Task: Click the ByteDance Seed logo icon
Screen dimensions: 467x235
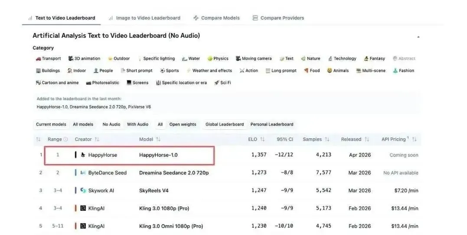Action: pyautogui.click(x=83, y=173)
